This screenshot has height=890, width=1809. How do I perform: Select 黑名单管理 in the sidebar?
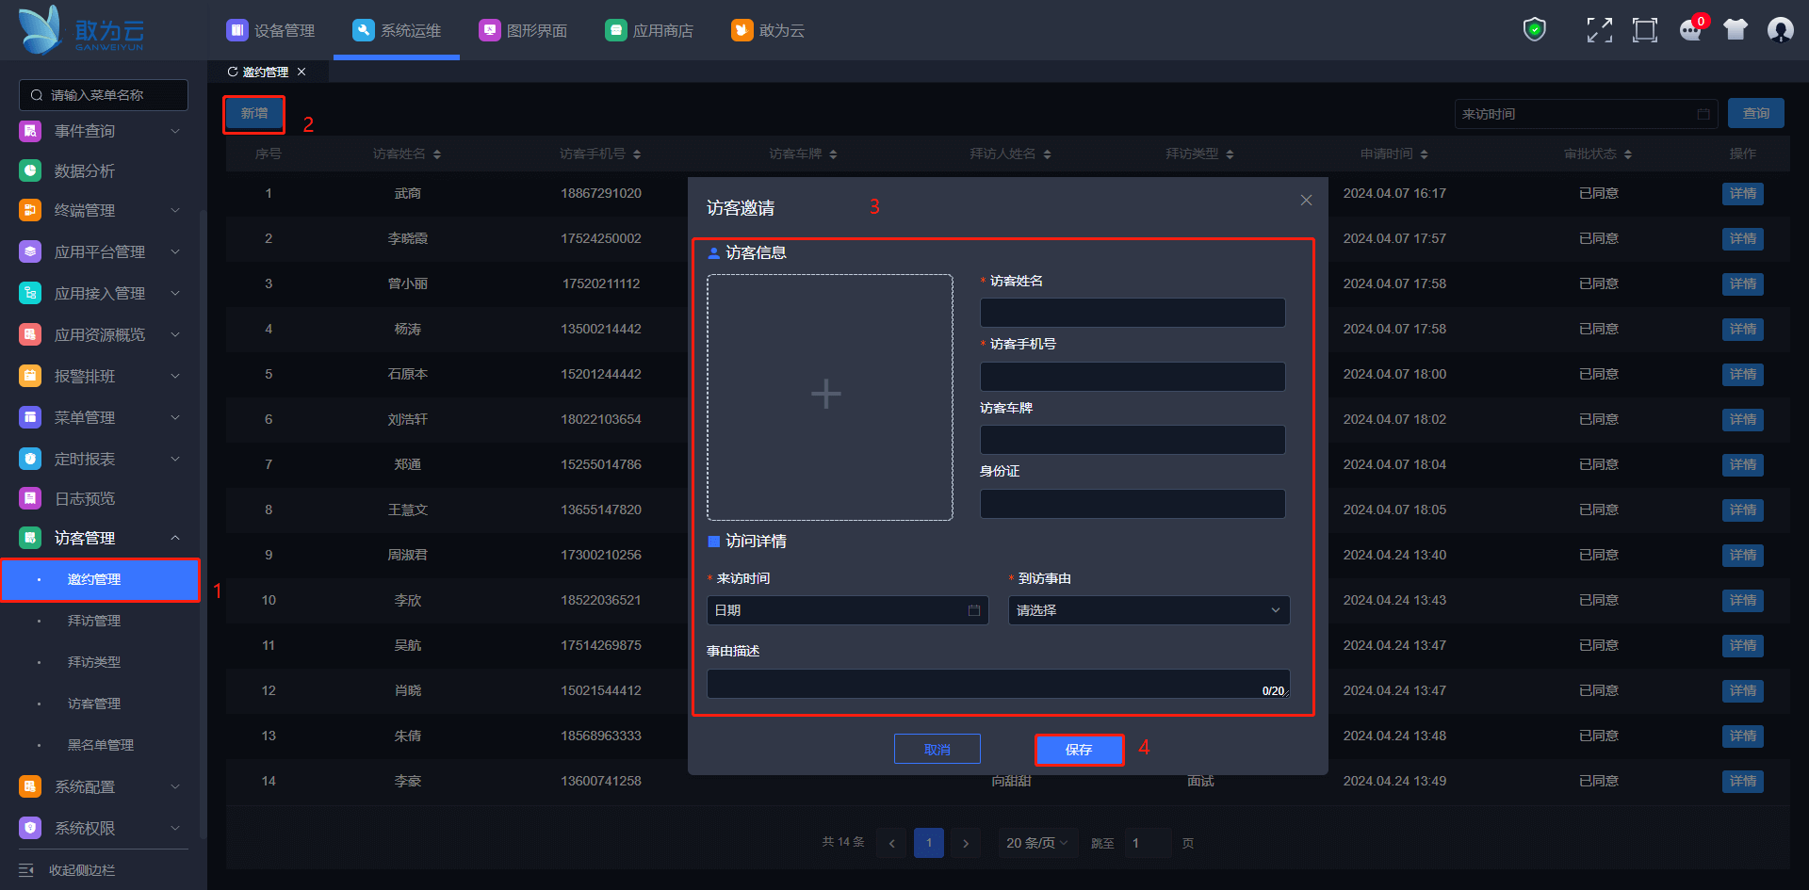[101, 745]
